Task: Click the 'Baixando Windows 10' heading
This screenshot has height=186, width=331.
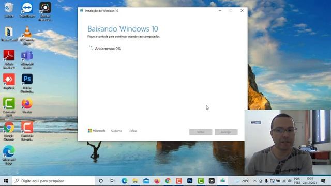Action: tap(123, 29)
